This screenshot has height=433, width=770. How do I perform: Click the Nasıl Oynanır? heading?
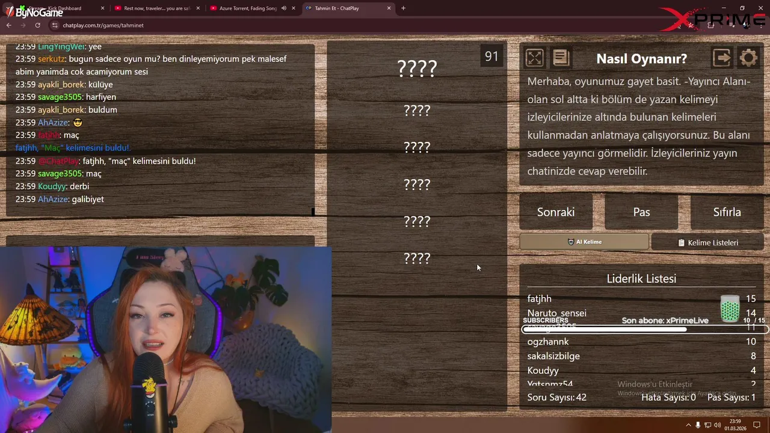641,58
